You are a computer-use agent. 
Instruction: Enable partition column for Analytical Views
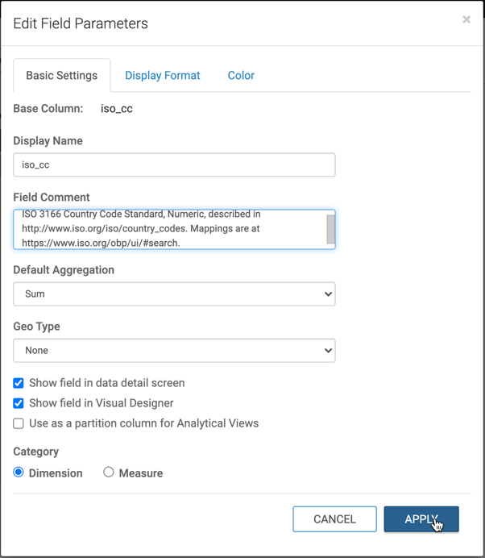pyautogui.click(x=19, y=423)
